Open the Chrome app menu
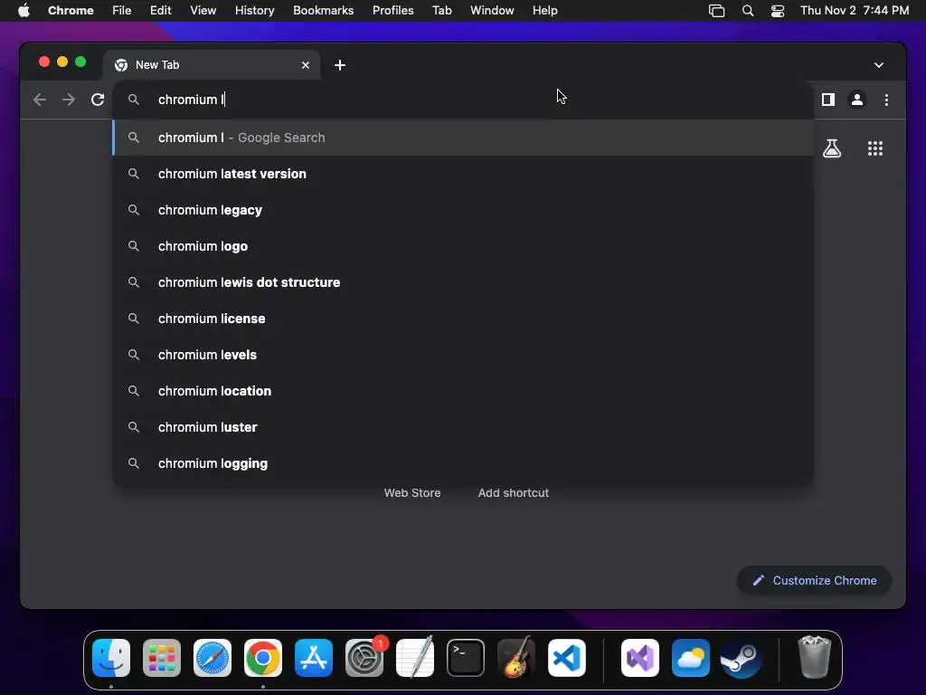The height and width of the screenshot is (695, 926). (x=71, y=11)
